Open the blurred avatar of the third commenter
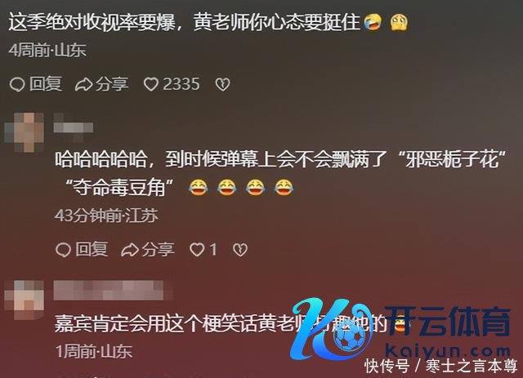523x378 pixels. click(x=25, y=300)
